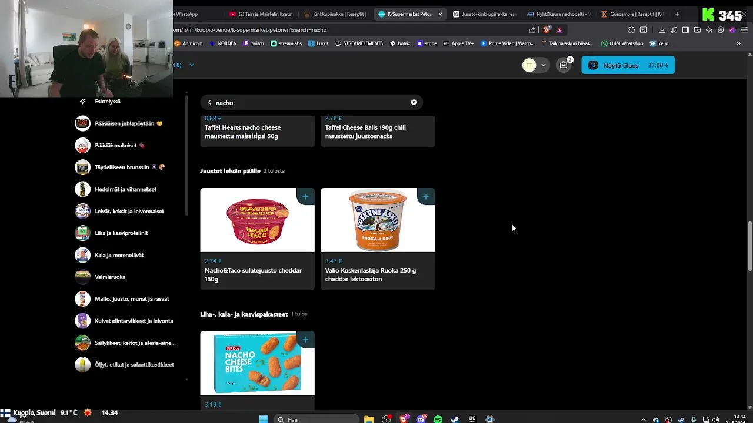Open Brave wallet icon
Image resolution: width=753 pixels, height=423 pixels.
coord(698,30)
